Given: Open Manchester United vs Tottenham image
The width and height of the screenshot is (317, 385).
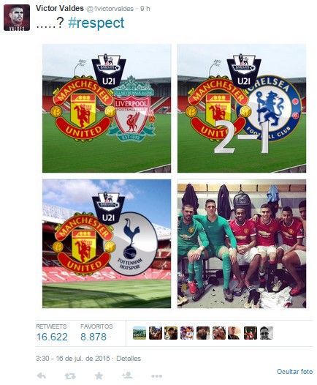Looking at the screenshot, I should coord(107,244).
